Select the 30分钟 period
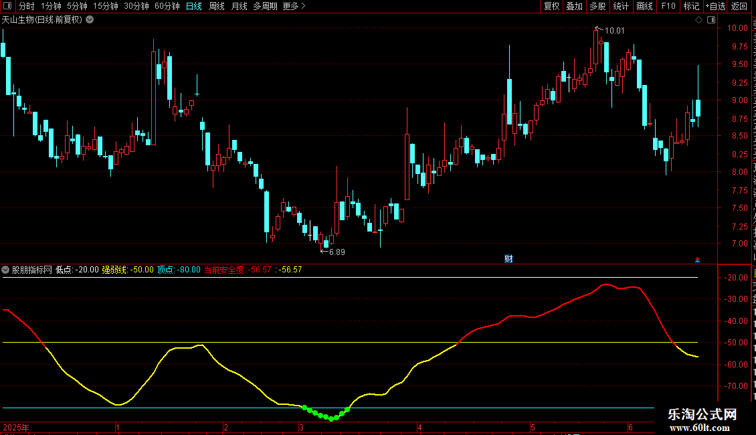This screenshot has width=756, height=435. pyautogui.click(x=136, y=6)
